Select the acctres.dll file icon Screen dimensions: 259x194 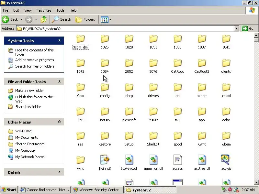[202, 160]
